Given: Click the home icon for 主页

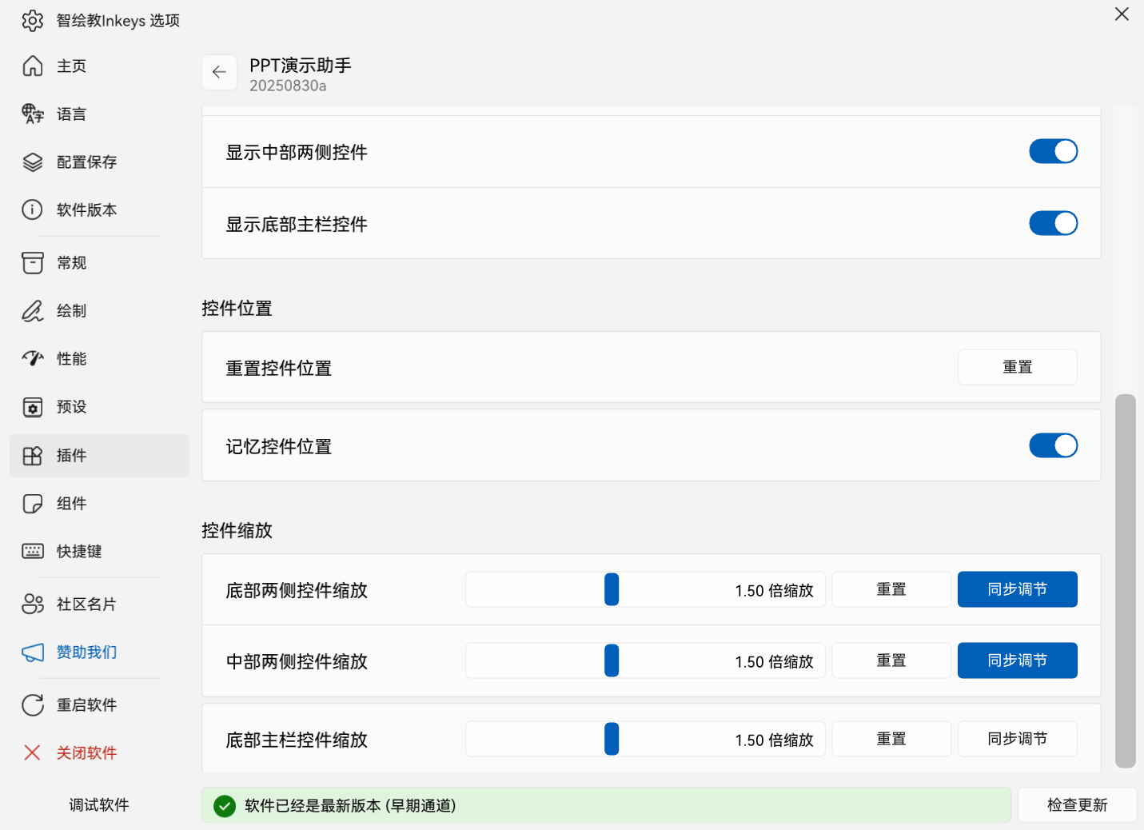Looking at the screenshot, I should 33,66.
